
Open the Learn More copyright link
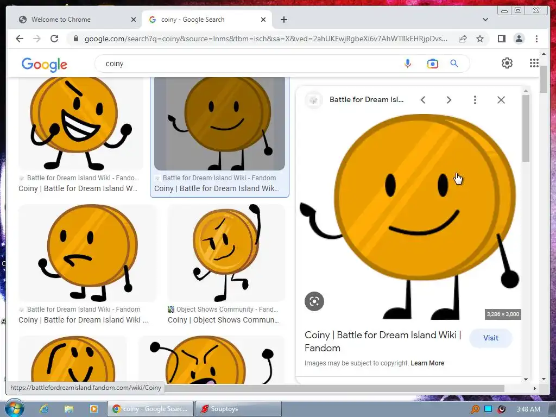pos(427,363)
